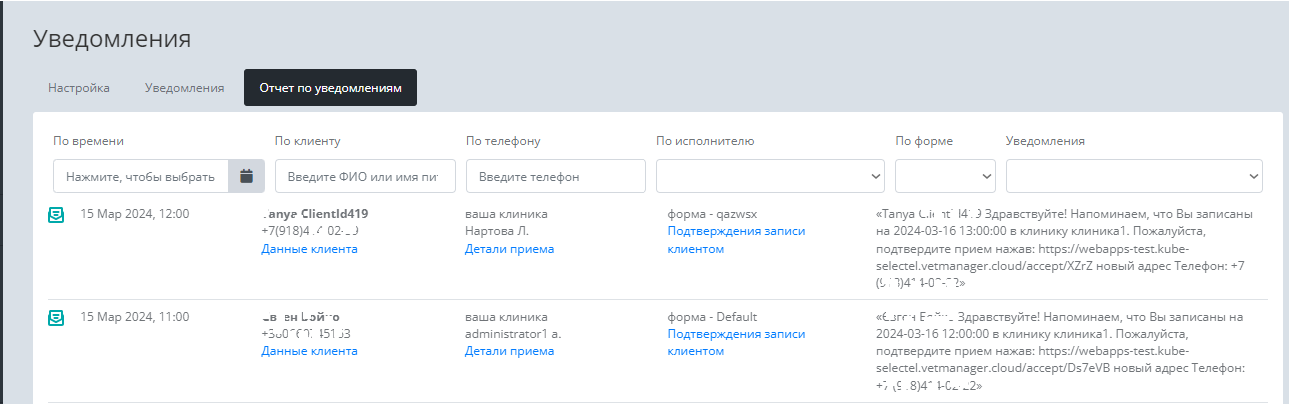
Task: Open Данные клиента in the 11:00 row
Action: [309, 351]
